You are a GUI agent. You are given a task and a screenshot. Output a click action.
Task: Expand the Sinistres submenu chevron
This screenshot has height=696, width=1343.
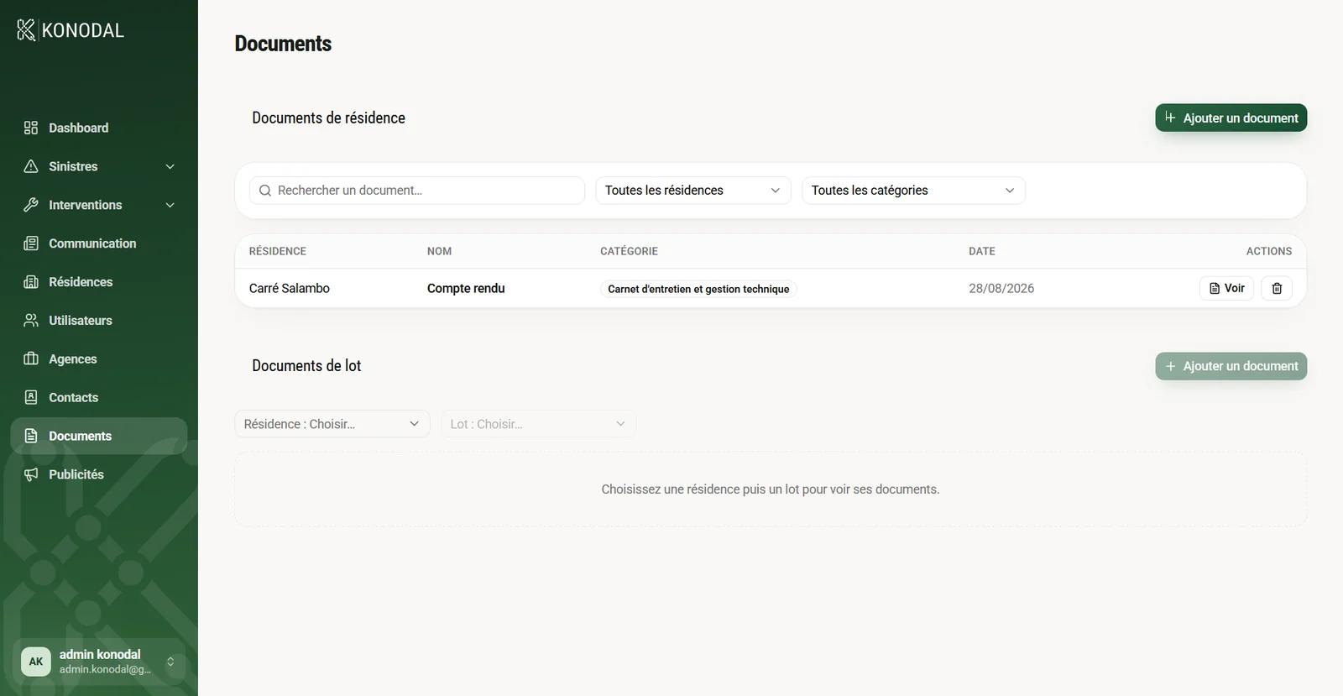[170, 166]
